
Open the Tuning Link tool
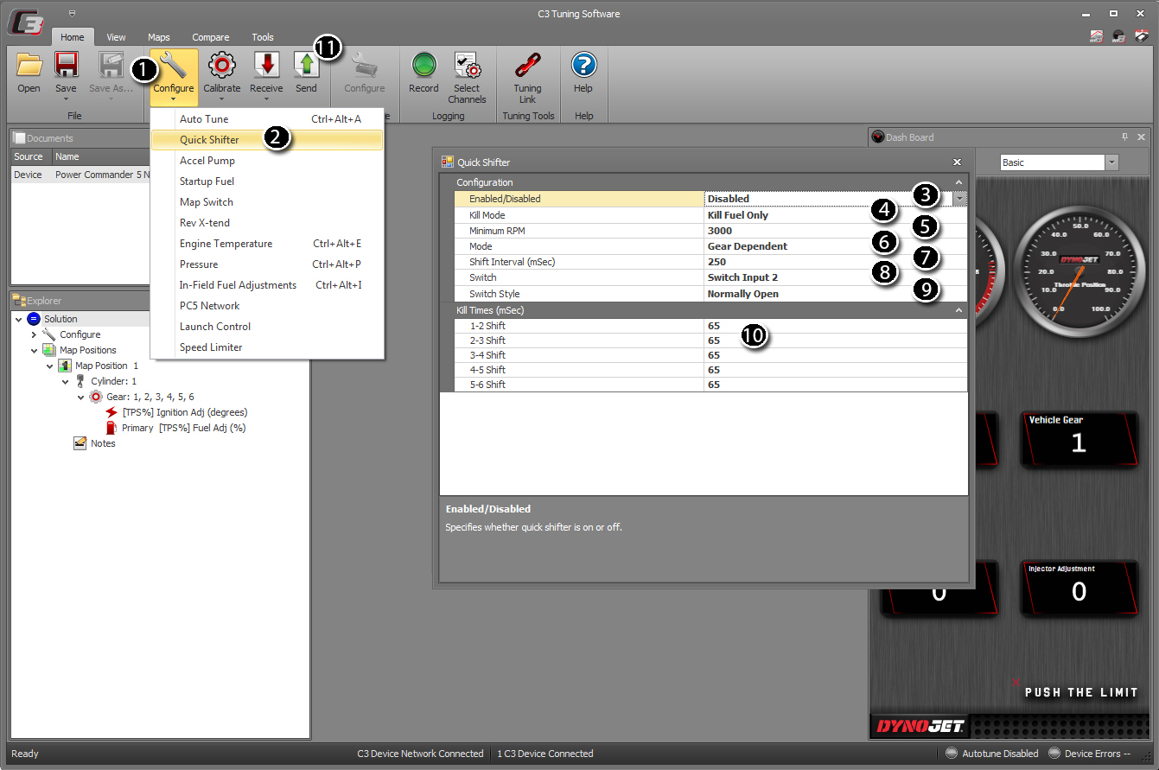pos(527,66)
